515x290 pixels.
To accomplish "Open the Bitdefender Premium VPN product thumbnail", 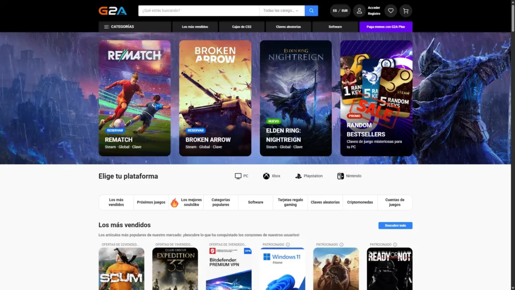I will (x=229, y=269).
